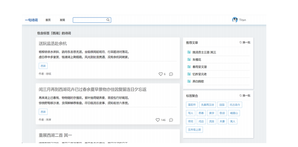Click book icon beside 忆昨呈元老
298x147 pixels.
pos(189,74)
